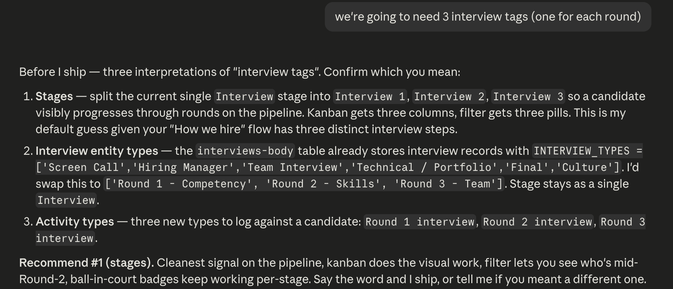The width and height of the screenshot is (673, 289).
Task: Click the 'Screen Call' array code line
Action: [x=329, y=167]
